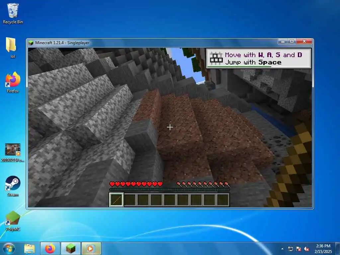Select the sixth hotbar slot
This screenshot has width=340, height=255.
coord(183,200)
